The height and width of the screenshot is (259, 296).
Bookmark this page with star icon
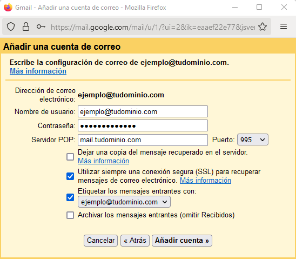point(263,26)
